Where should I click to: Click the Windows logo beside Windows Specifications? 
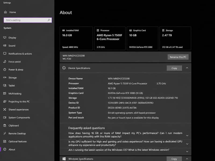64,159
